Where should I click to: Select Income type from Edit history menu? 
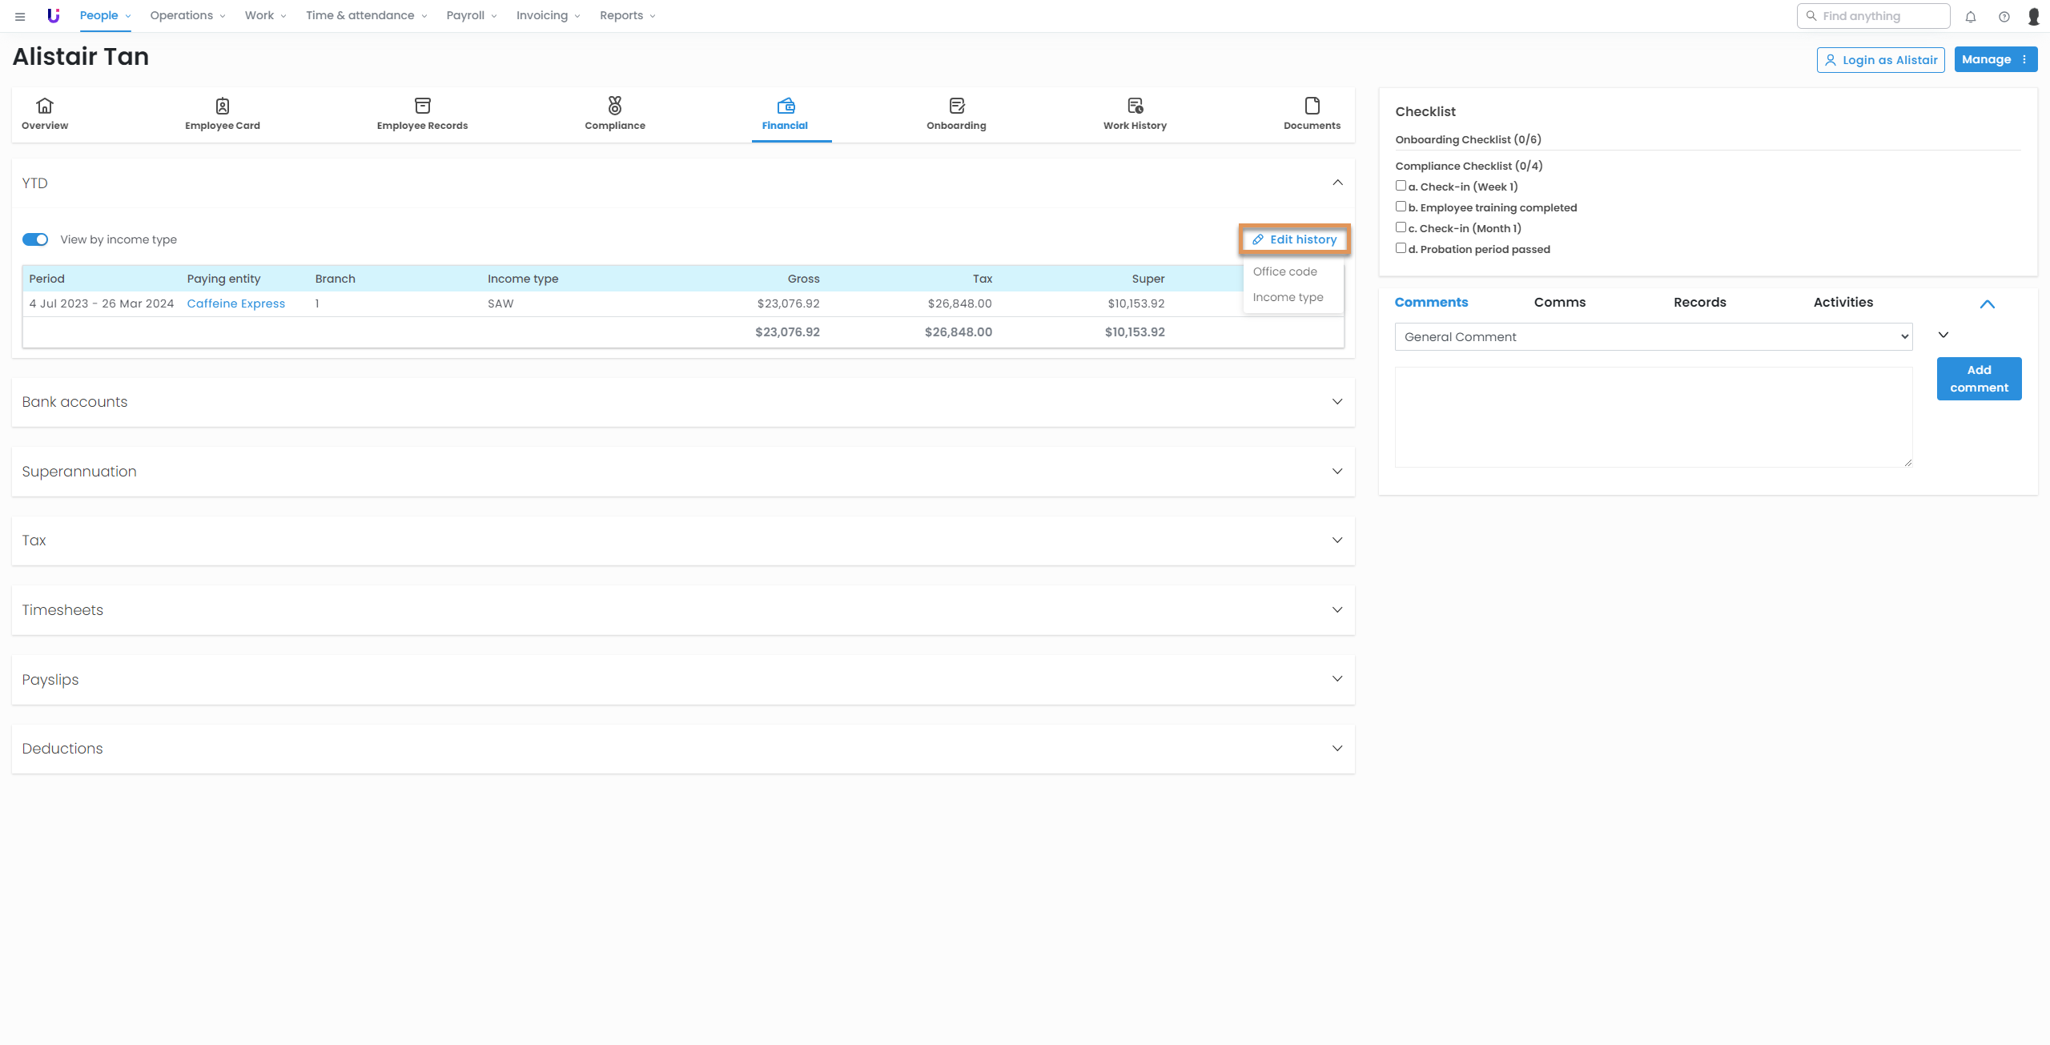[1288, 297]
